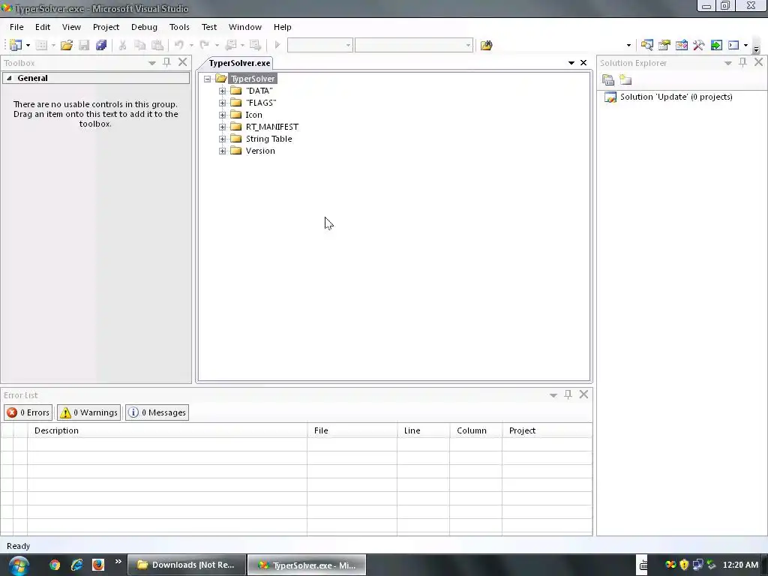Close the TyperSolver.exe document tab
Screen dimensions: 768x576
point(583,63)
